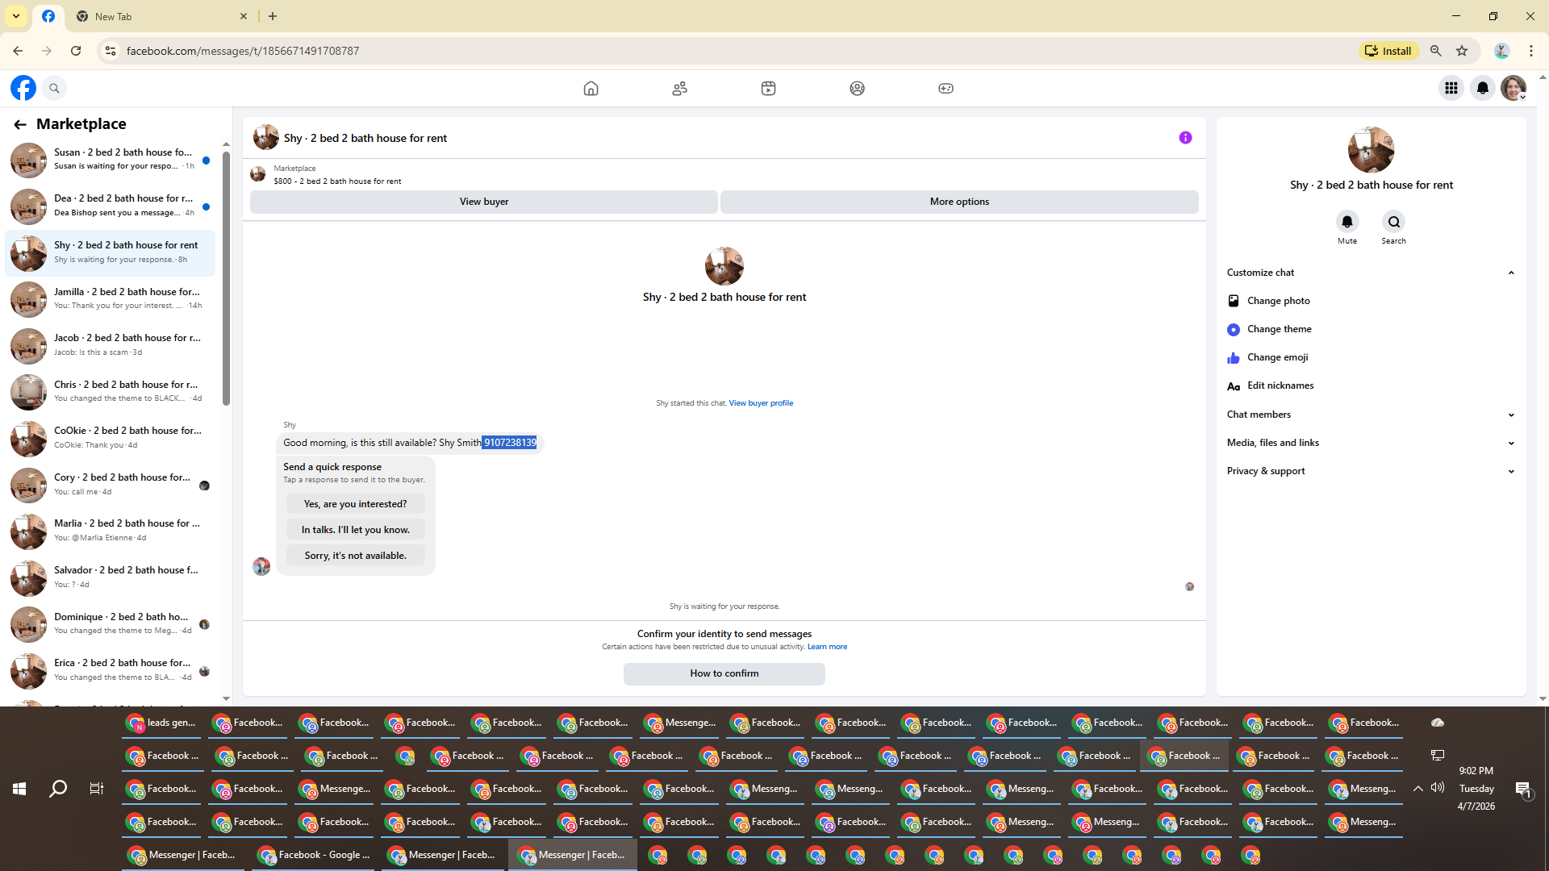
Task: Expand the Privacy & support section
Action: (x=1510, y=471)
